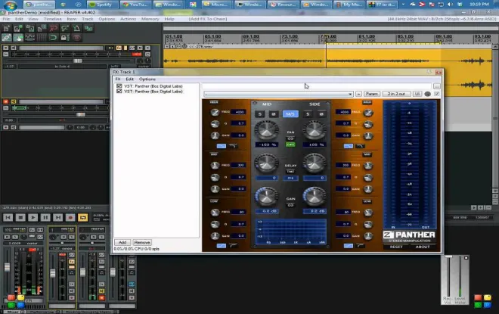The height and width of the screenshot is (314, 499).
Task: Open the Track menu in REAPER
Action: (88, 19)
